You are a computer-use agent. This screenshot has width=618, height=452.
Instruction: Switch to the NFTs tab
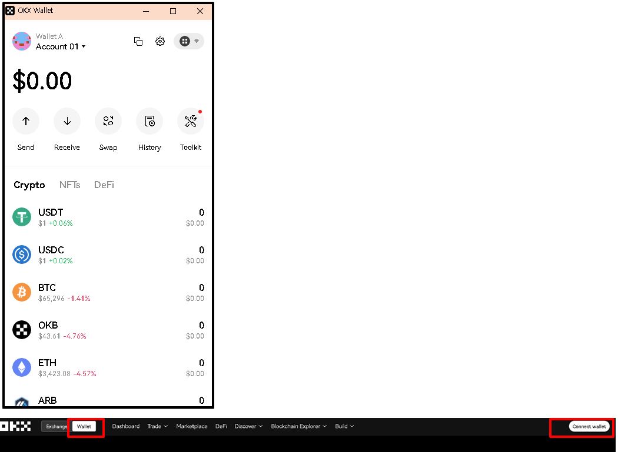click(x=69, y=185)
